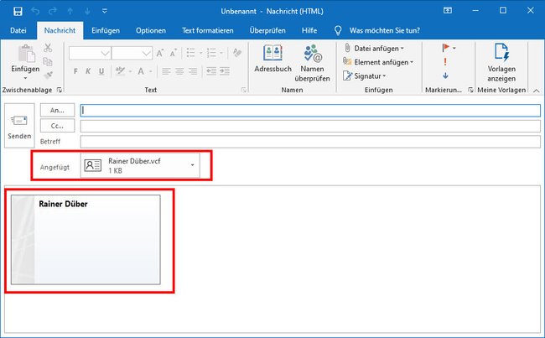This screenshot has height=338, width=545.
Task: Set high importance with exclamation mark
Action: point(445,62)
